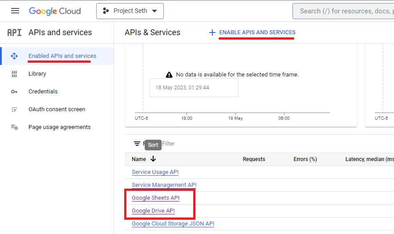Image resolution: width=394 pixels, height=234 pixels.
Task: Open the Service Usage API link
Action: point(155,172)
